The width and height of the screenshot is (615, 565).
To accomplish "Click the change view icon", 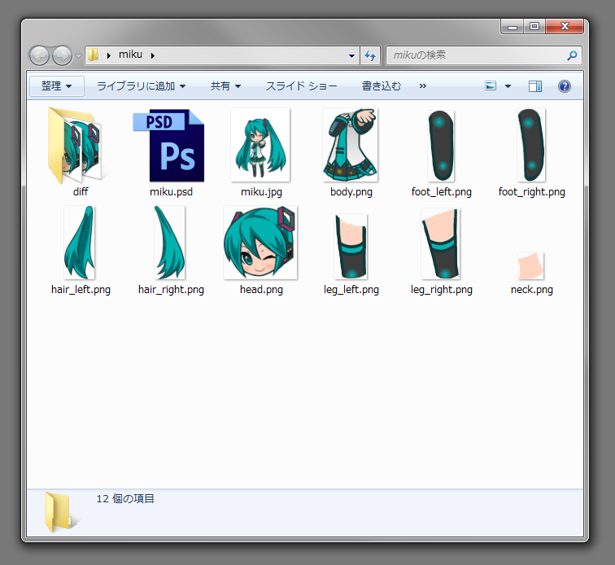I will pos(491,85).
